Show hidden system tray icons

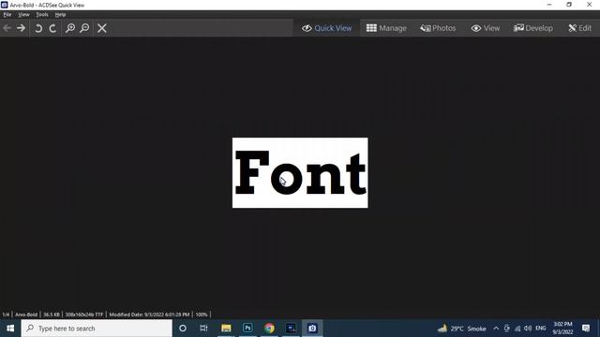tap(496, 329)
